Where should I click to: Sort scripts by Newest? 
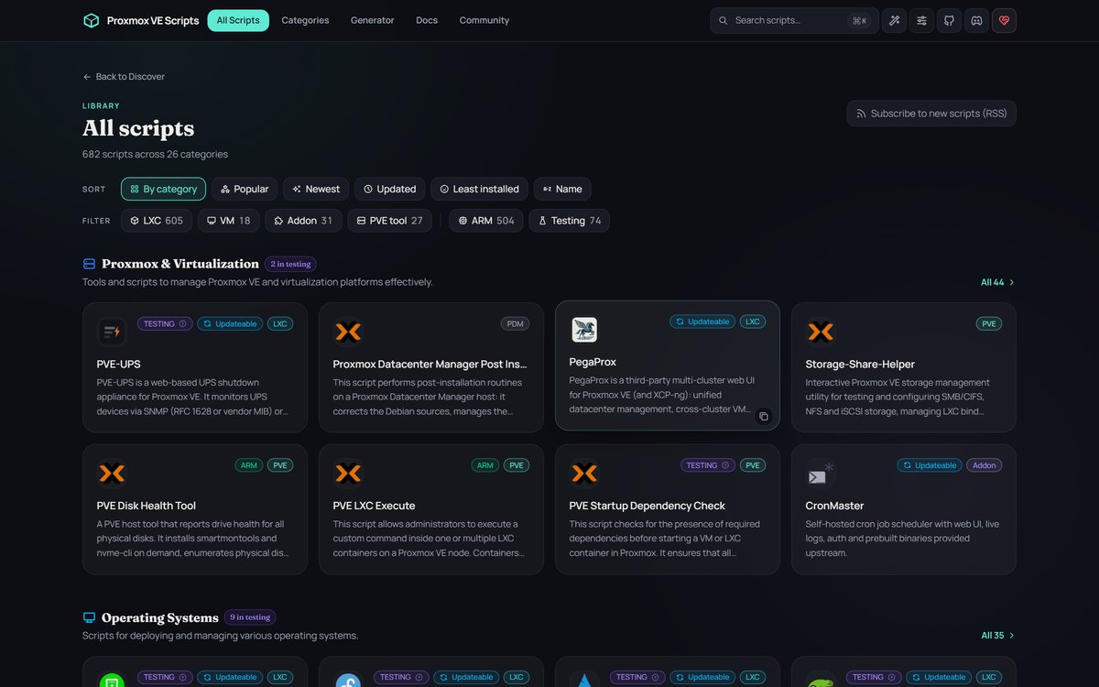click(316, 189)
